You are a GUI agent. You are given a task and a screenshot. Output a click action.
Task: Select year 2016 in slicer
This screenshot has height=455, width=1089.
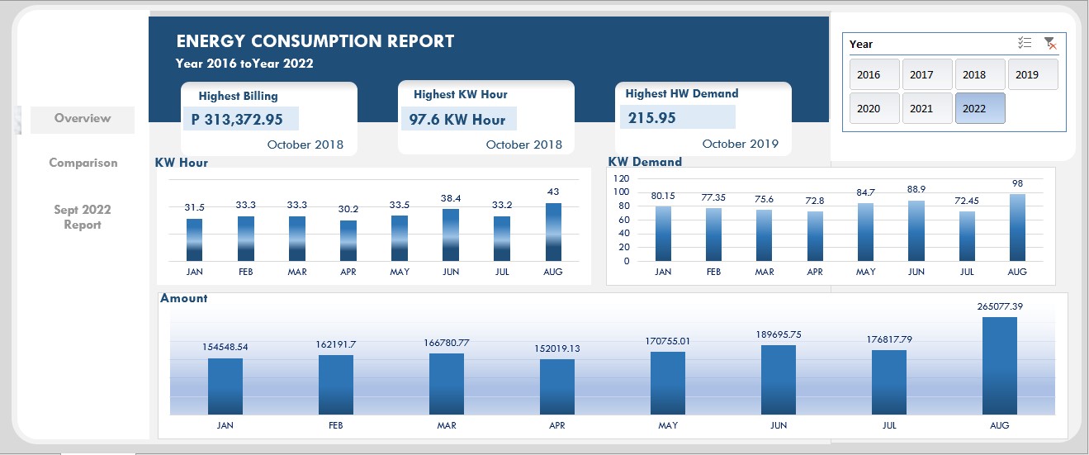click(x=874, y=74)
